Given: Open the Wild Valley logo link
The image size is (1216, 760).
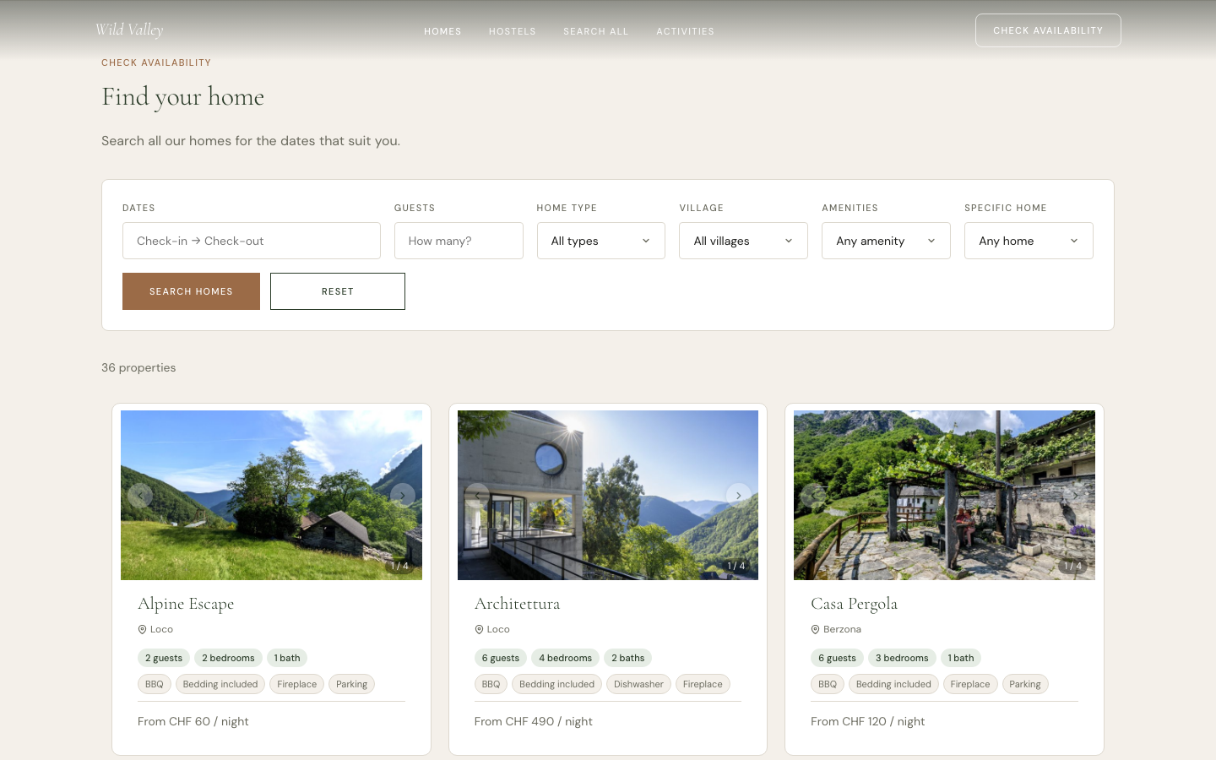Looking at the screenshot, I should click(129, 30).
